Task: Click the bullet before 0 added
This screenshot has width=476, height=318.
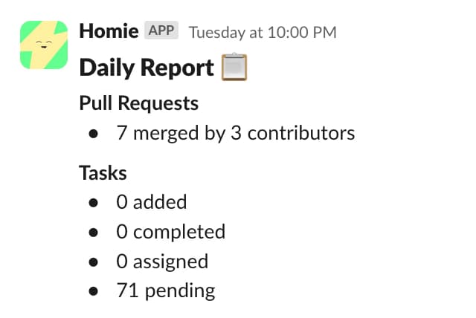Action: click(x=93, y=202)
